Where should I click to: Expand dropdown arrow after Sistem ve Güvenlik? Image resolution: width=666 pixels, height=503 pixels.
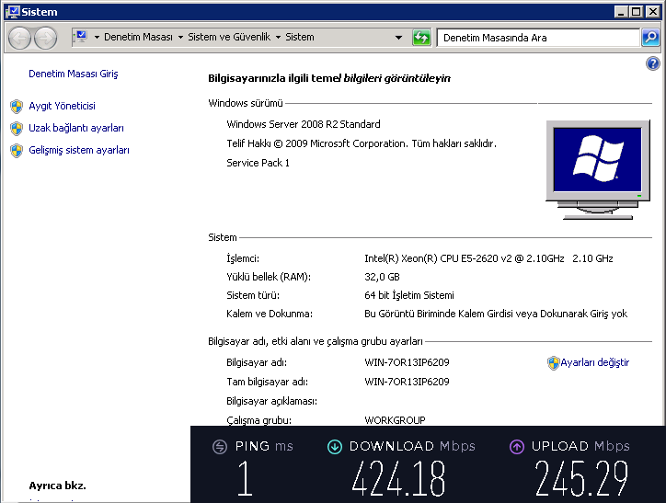click(x=278, y=38)
